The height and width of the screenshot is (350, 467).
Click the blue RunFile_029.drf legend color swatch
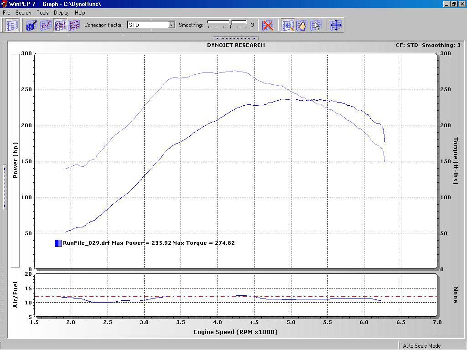(58, 243)
